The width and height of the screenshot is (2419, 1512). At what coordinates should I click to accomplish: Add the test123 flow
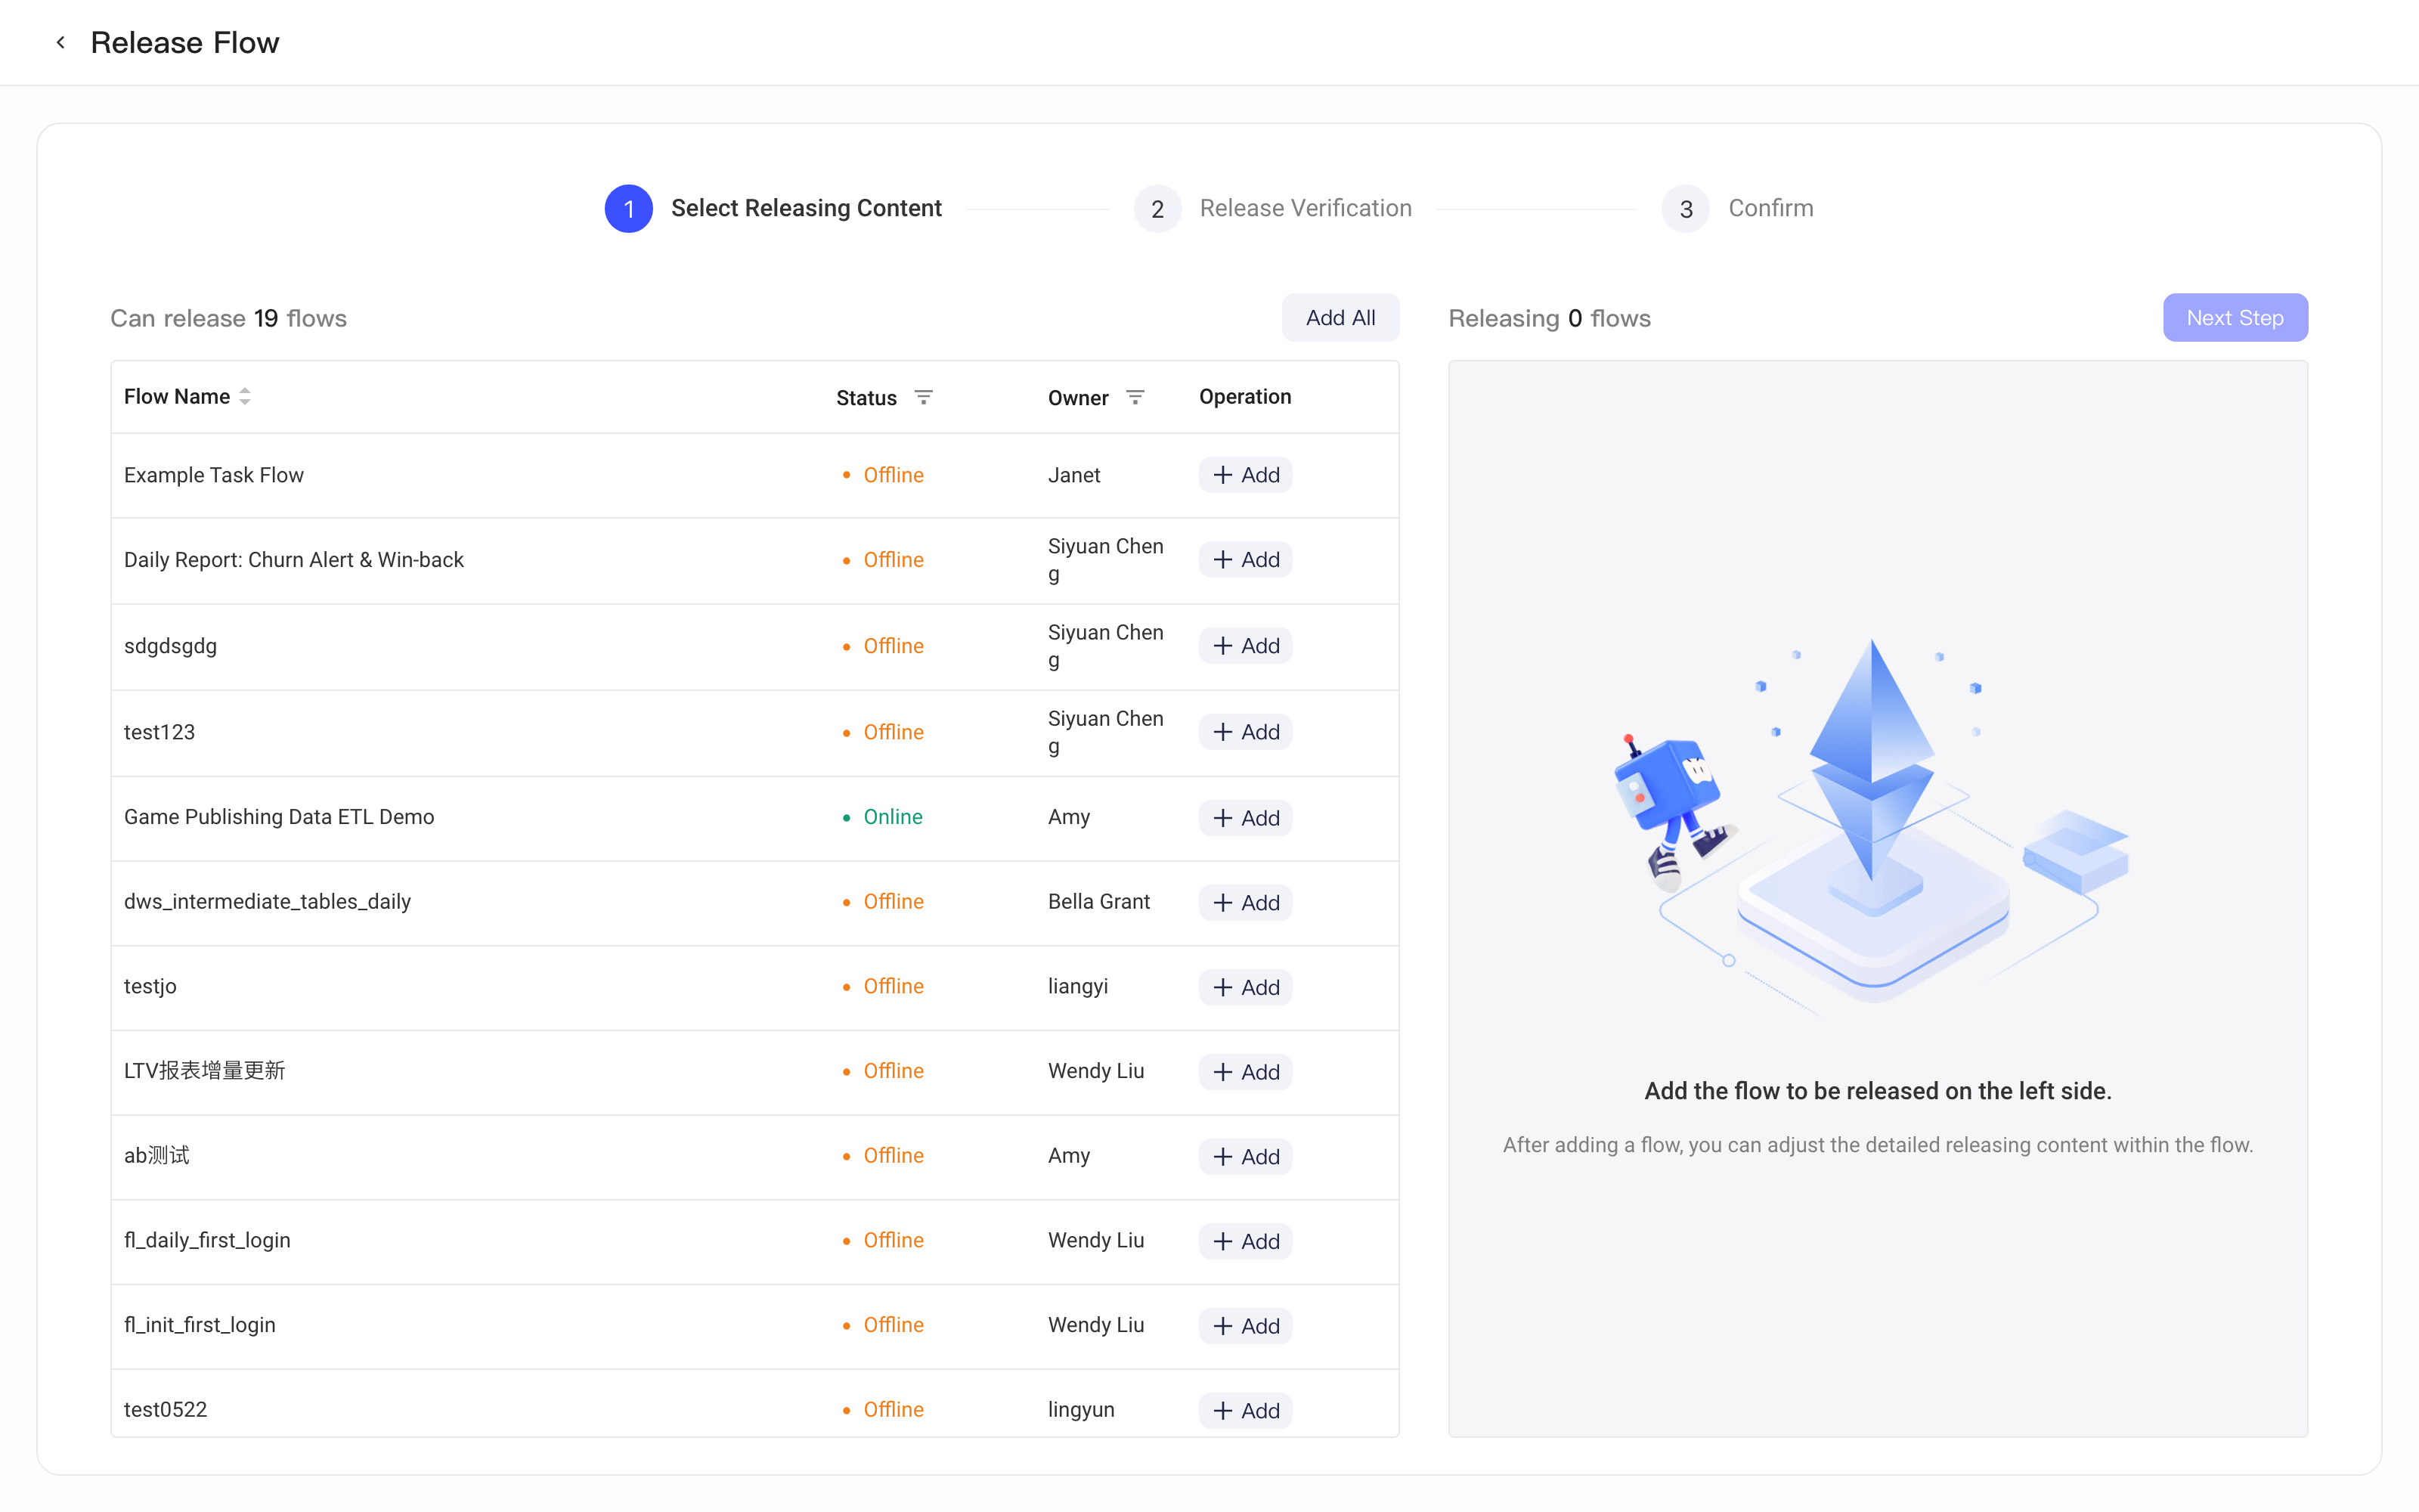[x=1246, y=732]
